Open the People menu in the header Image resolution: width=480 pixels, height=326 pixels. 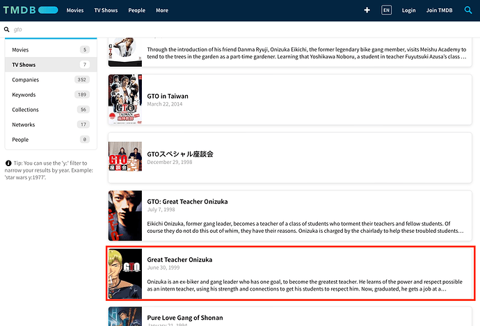click(x=137, y=10)
